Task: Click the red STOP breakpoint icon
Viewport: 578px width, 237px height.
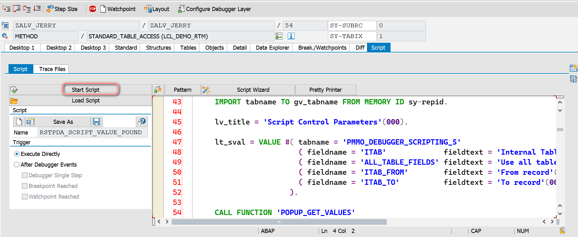Action: click(x=92, y=9)
